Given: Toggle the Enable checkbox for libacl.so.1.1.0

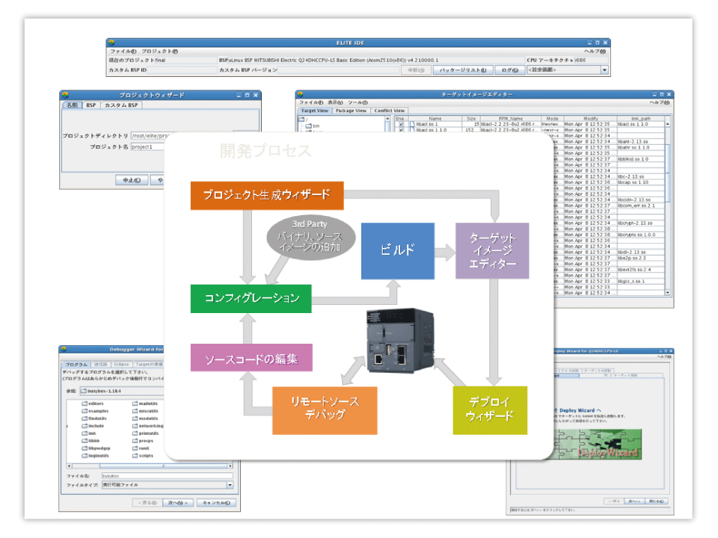Looking at the screenshot, I should [x=402, y=130].
